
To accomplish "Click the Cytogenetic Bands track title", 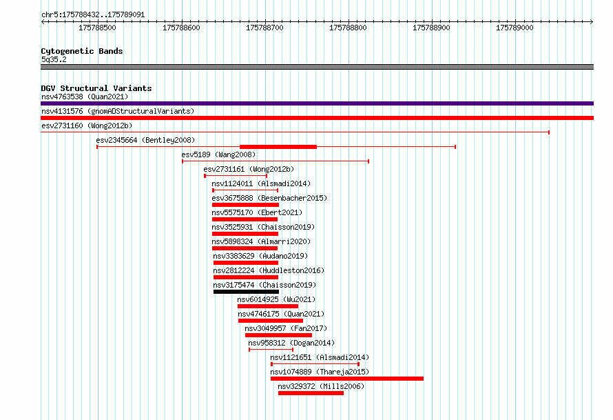I will [82, 51].
